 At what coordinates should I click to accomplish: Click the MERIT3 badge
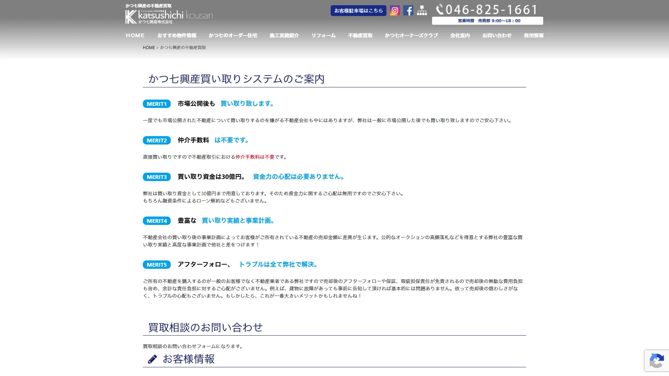coord(157,177)
